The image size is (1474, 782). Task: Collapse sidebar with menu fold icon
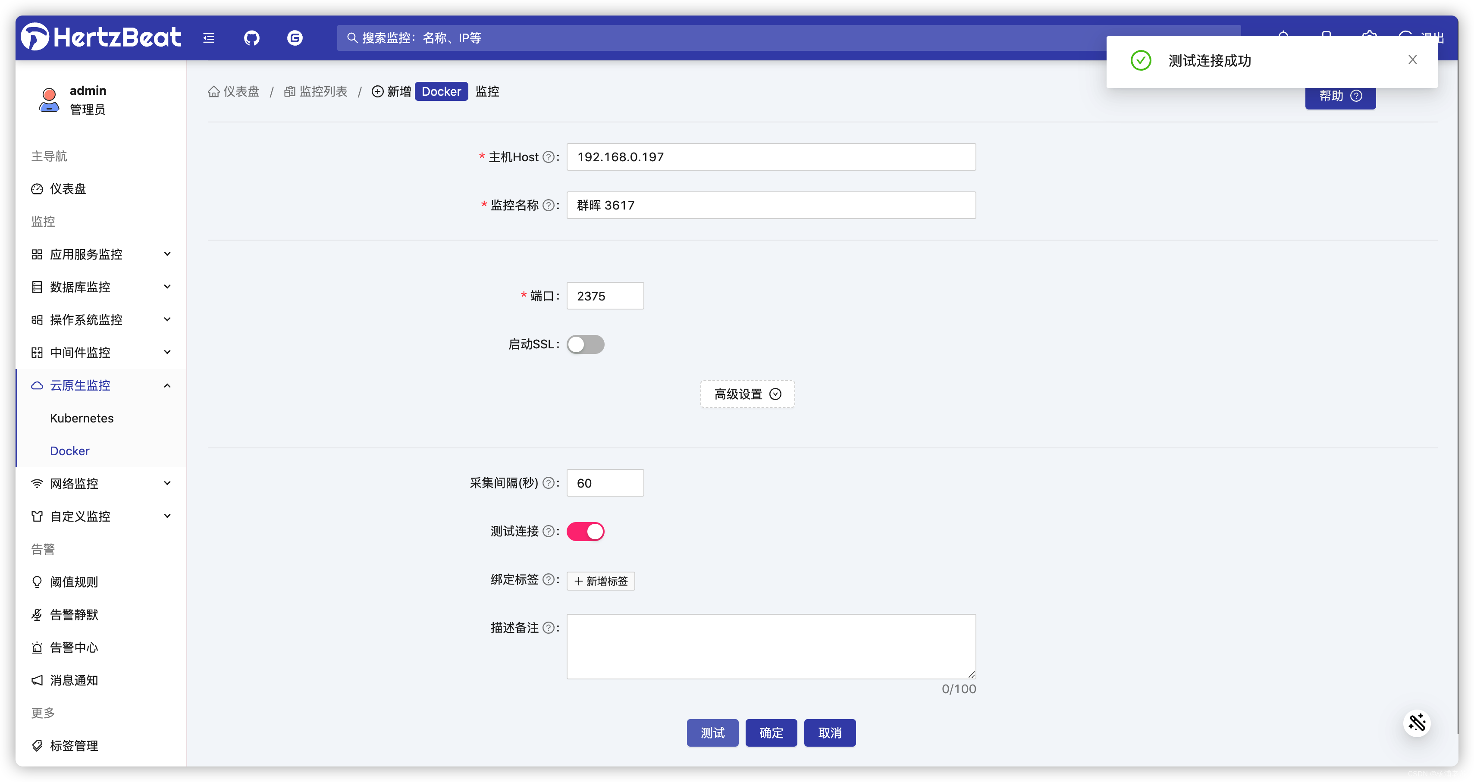(209, 38)
